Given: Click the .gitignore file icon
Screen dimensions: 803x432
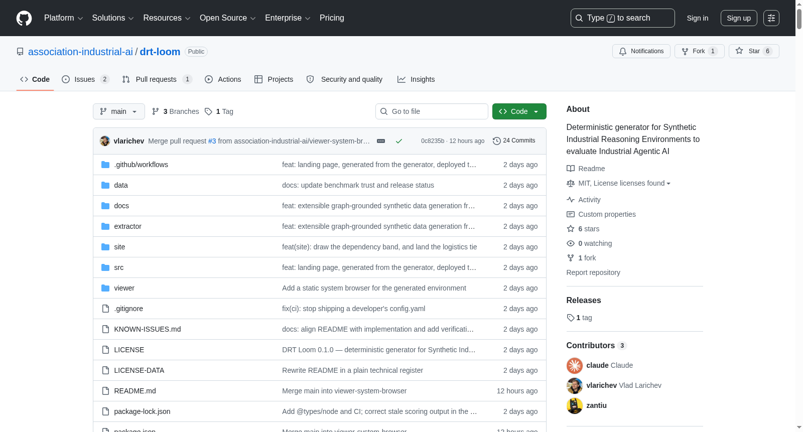Looking at the screenshot, I should pos(105,309).
